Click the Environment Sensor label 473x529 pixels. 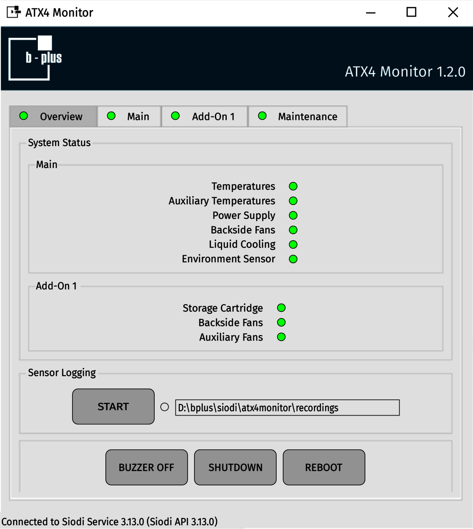click(229, 259)
